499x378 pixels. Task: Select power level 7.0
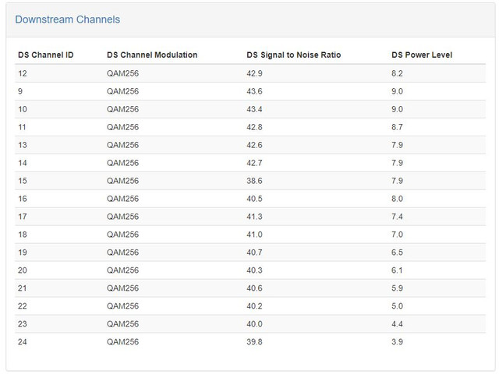coord(397,235)
